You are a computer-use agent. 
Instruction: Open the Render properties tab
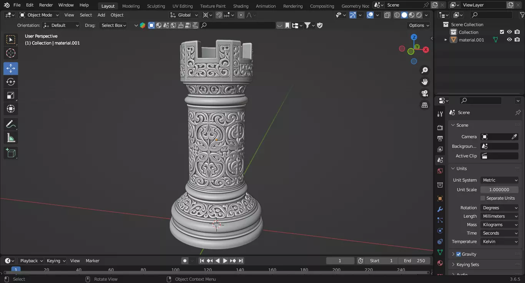pyautogui.click(x=440, y=127)
